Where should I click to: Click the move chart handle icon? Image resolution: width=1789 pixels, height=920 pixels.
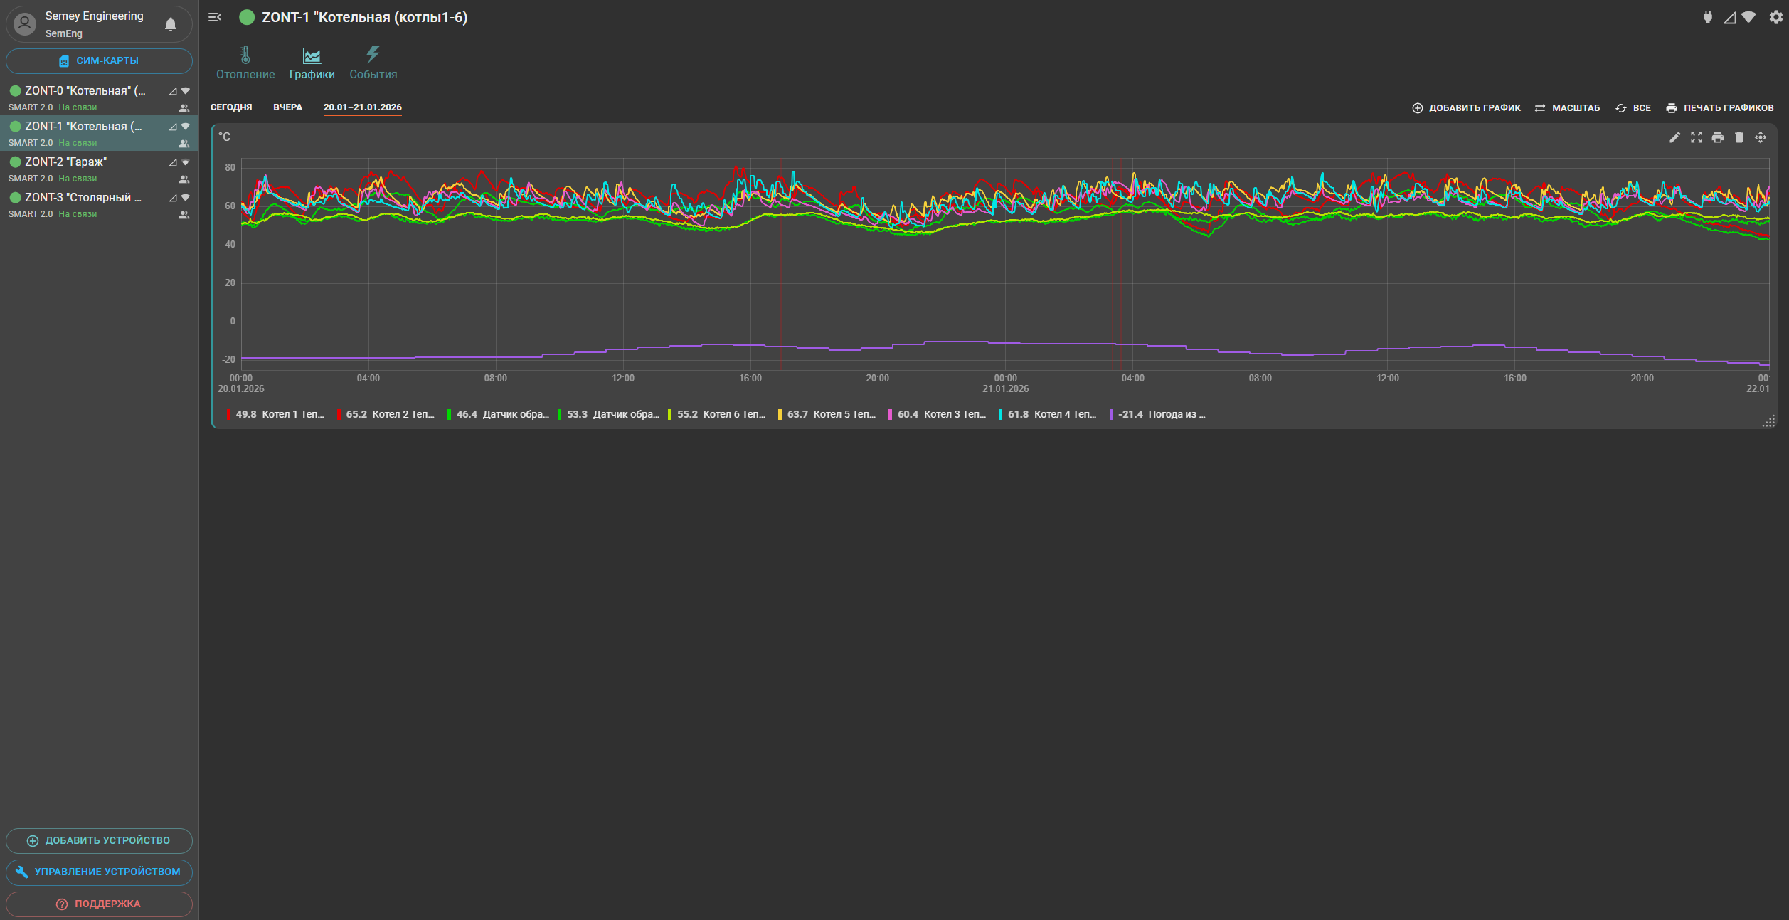point(1760,137)
